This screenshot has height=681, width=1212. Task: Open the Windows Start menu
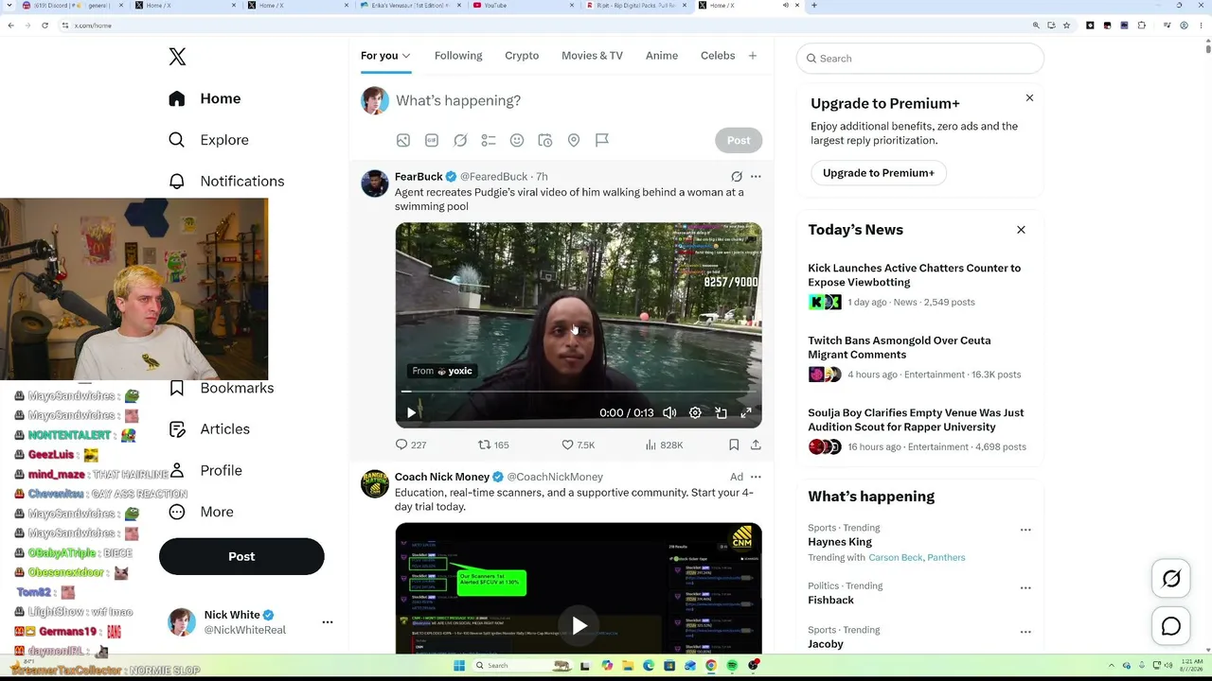click(x=459, y=666)
